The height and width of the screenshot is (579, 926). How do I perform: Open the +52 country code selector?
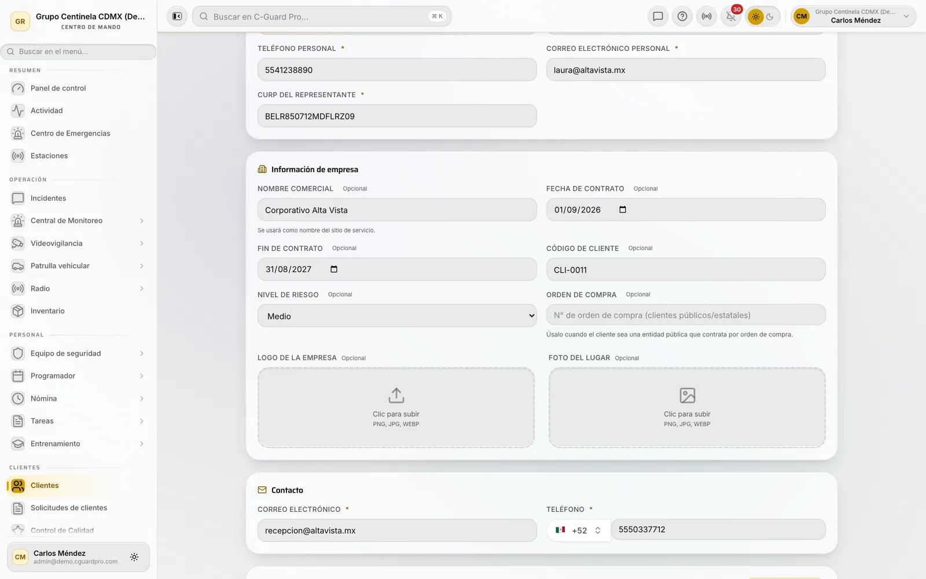(x=578, y=530)
